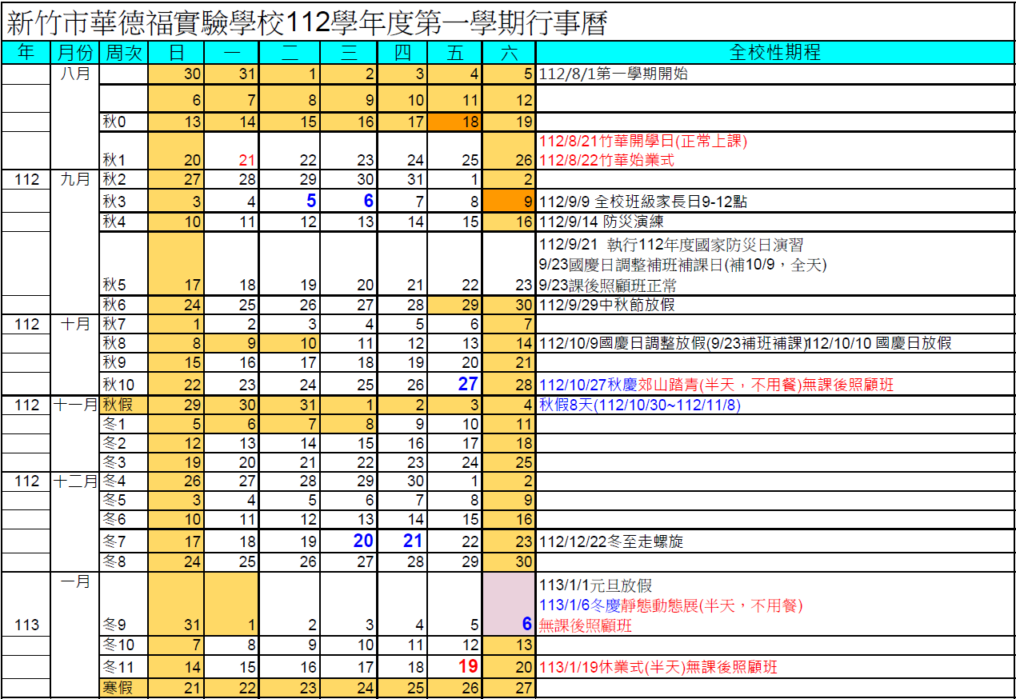Click the 9/23國慶日調整補班補課日 line
Image resolution: width=1016 pixels, height=699 pixels.
coord(682,264)
